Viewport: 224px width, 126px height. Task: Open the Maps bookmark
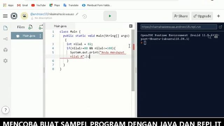pos(55,5)
